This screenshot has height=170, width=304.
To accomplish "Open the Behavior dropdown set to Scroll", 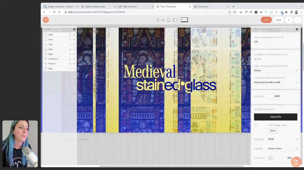I will (x=283, y=139).
